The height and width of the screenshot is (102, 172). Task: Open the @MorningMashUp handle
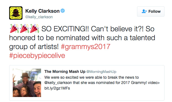click(x=101, y=72)
